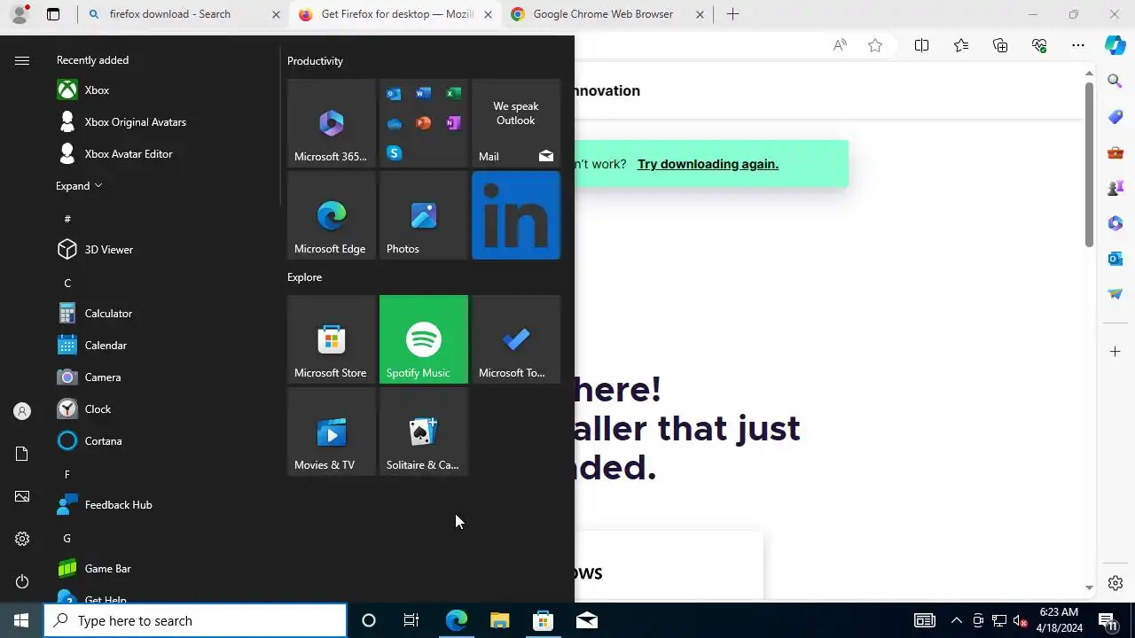Image resolution: width=1135 pixels, height=638 pixels.
Task: Open Pictures from Start sidebar
Action: coord(22,496)
